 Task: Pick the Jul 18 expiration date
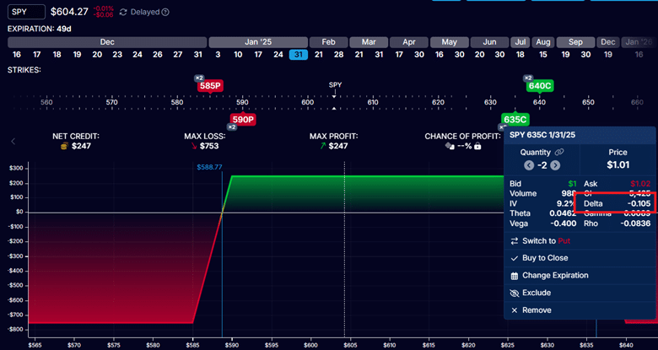point(520,55)
